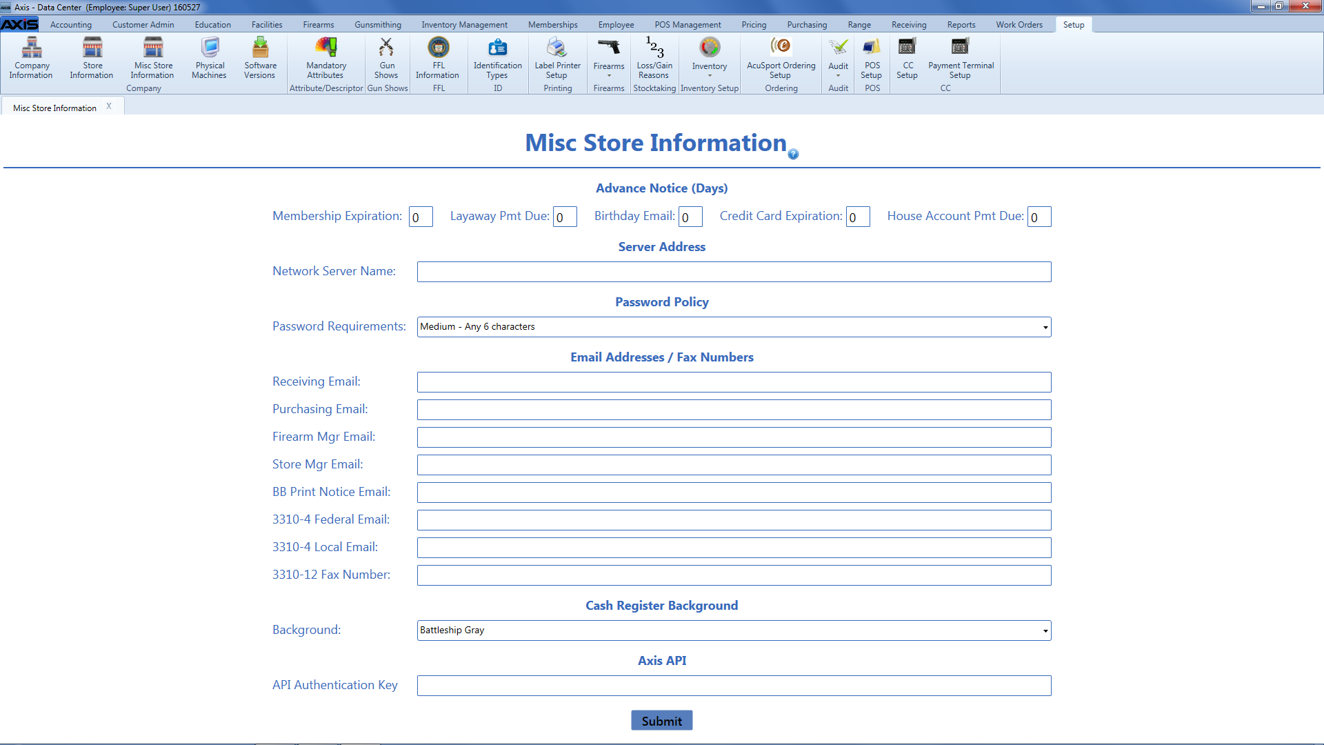Select the Misc Store Information ribbon icon

(x=152, y=58)
